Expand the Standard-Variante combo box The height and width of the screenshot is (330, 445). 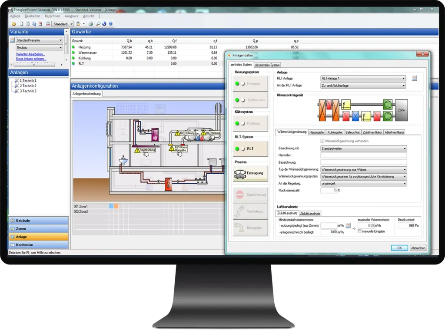[x=60, y=40]
